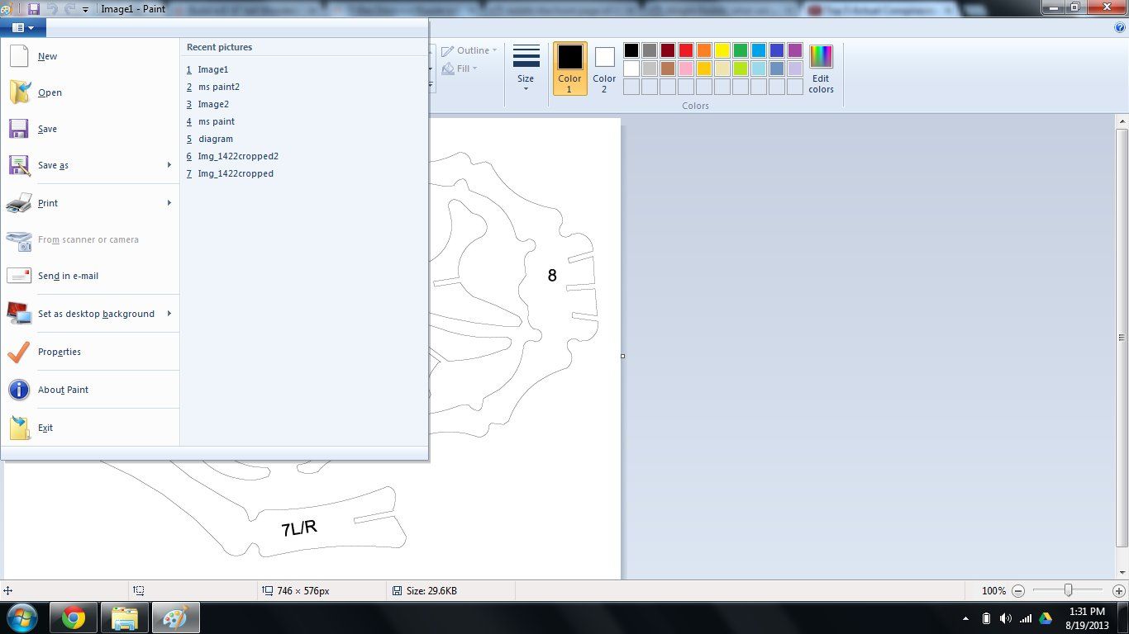Pick the yellow color swatch
The width and height of the screenshot is (1129, 634).
[x=722, y=50]
